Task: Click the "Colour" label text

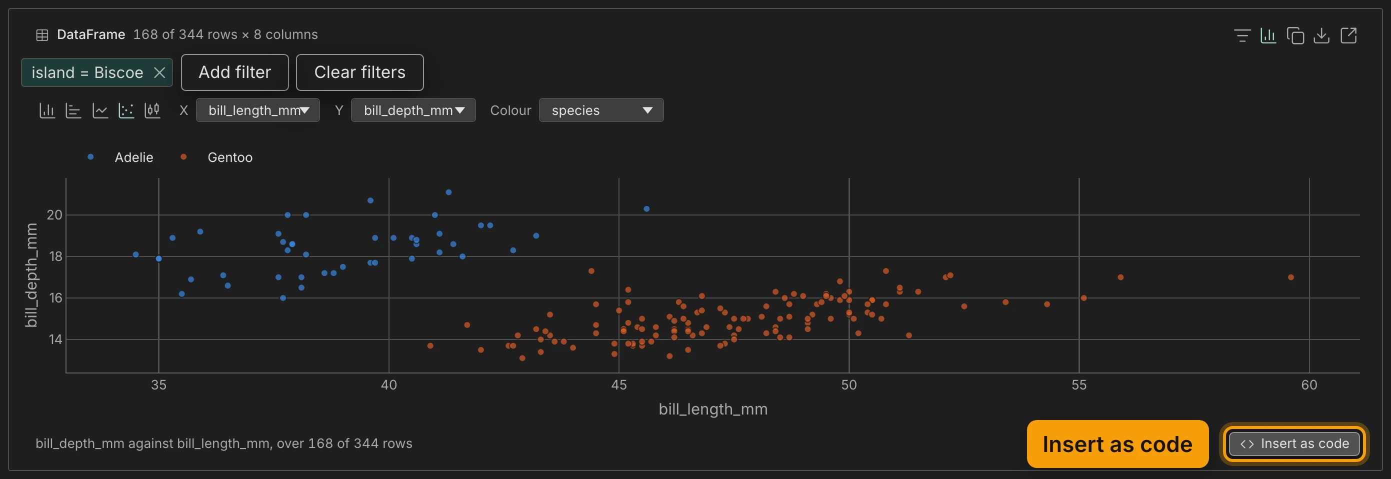Action: coord(510,110)
